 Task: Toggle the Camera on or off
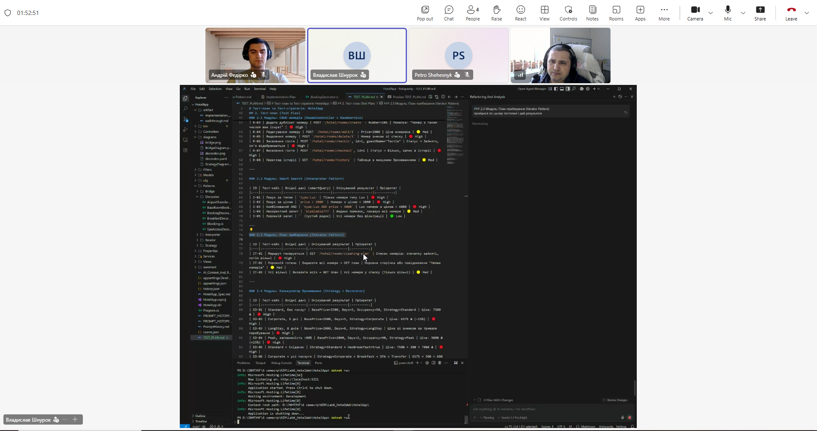coord(695,13)
